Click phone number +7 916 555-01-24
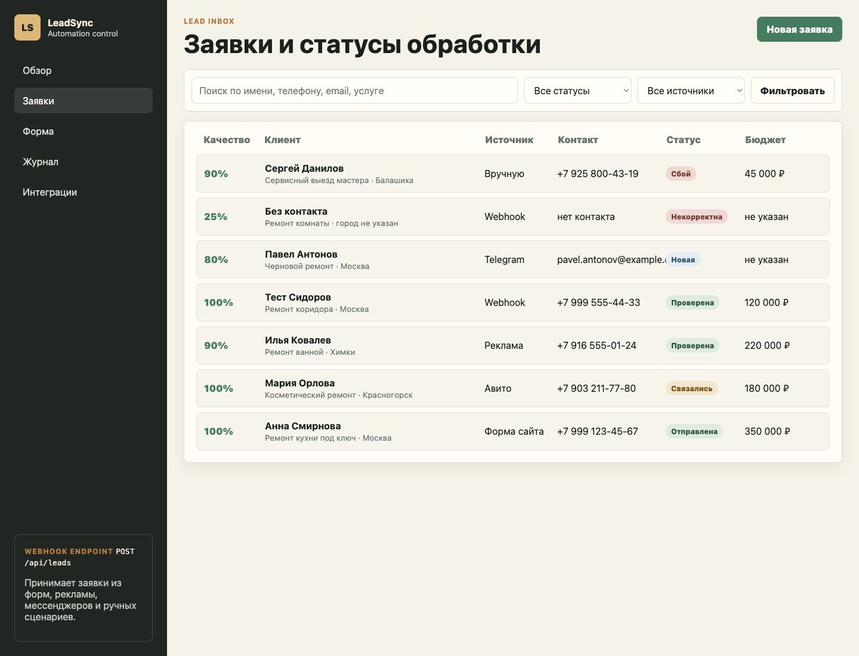 click(597, 345)
